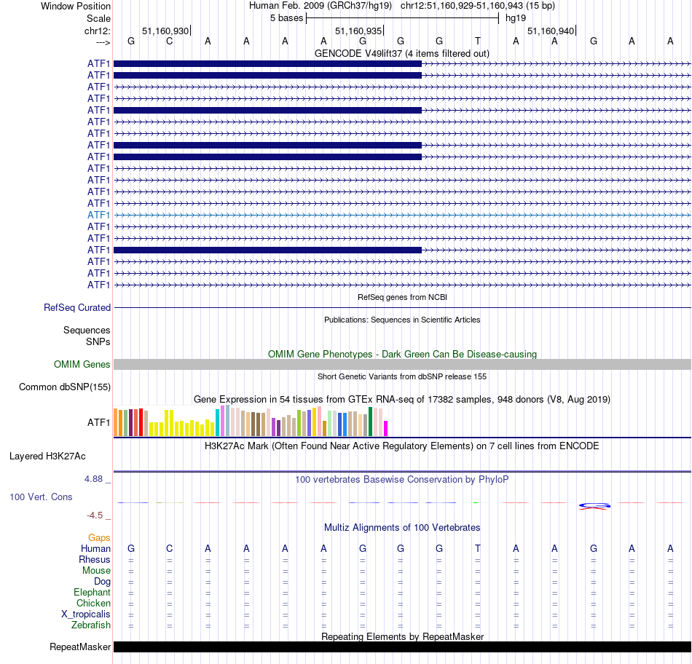Open Publications: Sequences in Scientific Articles title
Screen dimensions: 692x664
(x=402, y=320)
